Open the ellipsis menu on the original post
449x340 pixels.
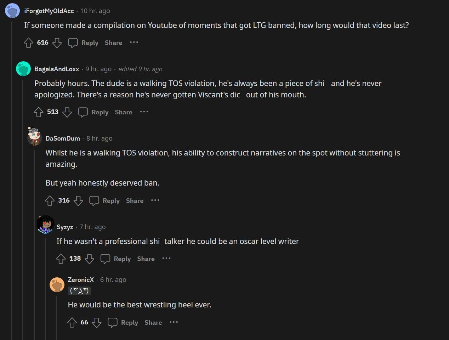tap(134, 42)
